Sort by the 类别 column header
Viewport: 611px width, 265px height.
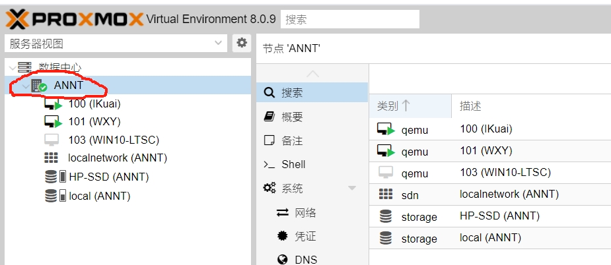tap(410, 105)
